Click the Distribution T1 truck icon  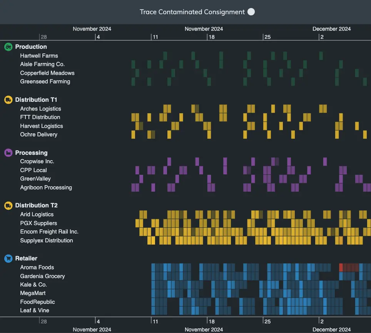click(x=8, y=100)
